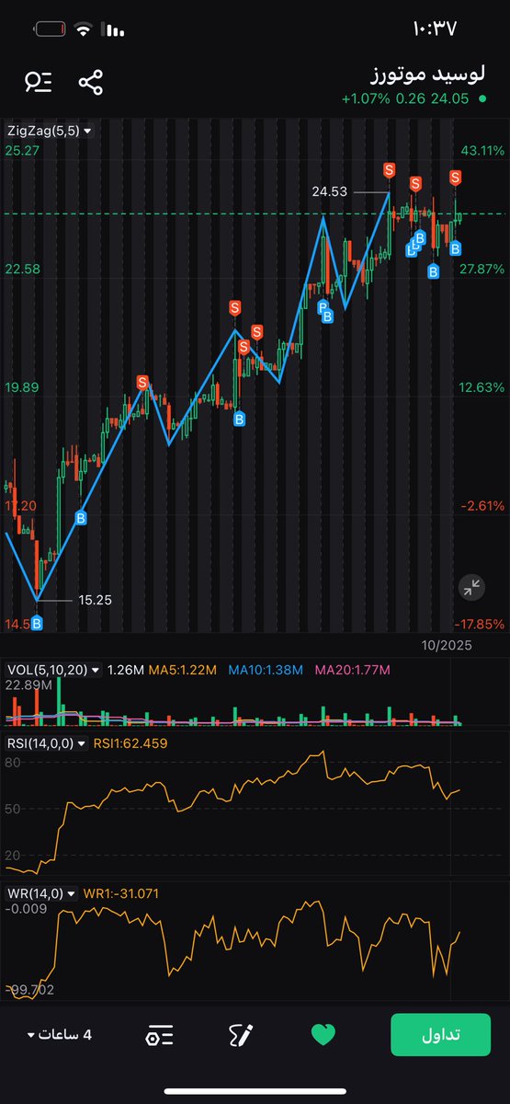Tap the -17.85% axis label
Viewport: 510px width, 1104px height.
point(481,624)
